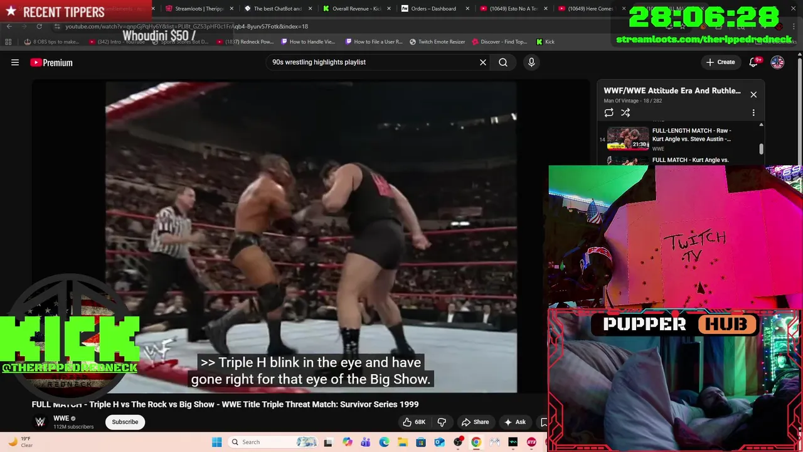This screenshot has width=803, height=452.
Task: Switch to Chrome on the taskbar
Action: tap(476, 442)
